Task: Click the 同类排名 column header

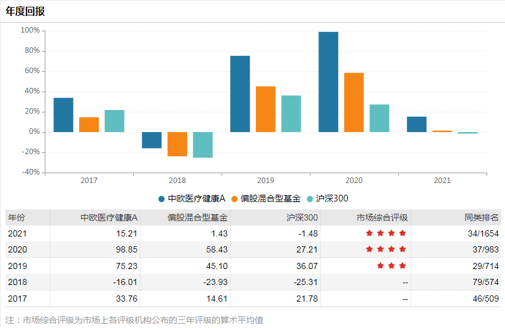Action: [482, 217]
